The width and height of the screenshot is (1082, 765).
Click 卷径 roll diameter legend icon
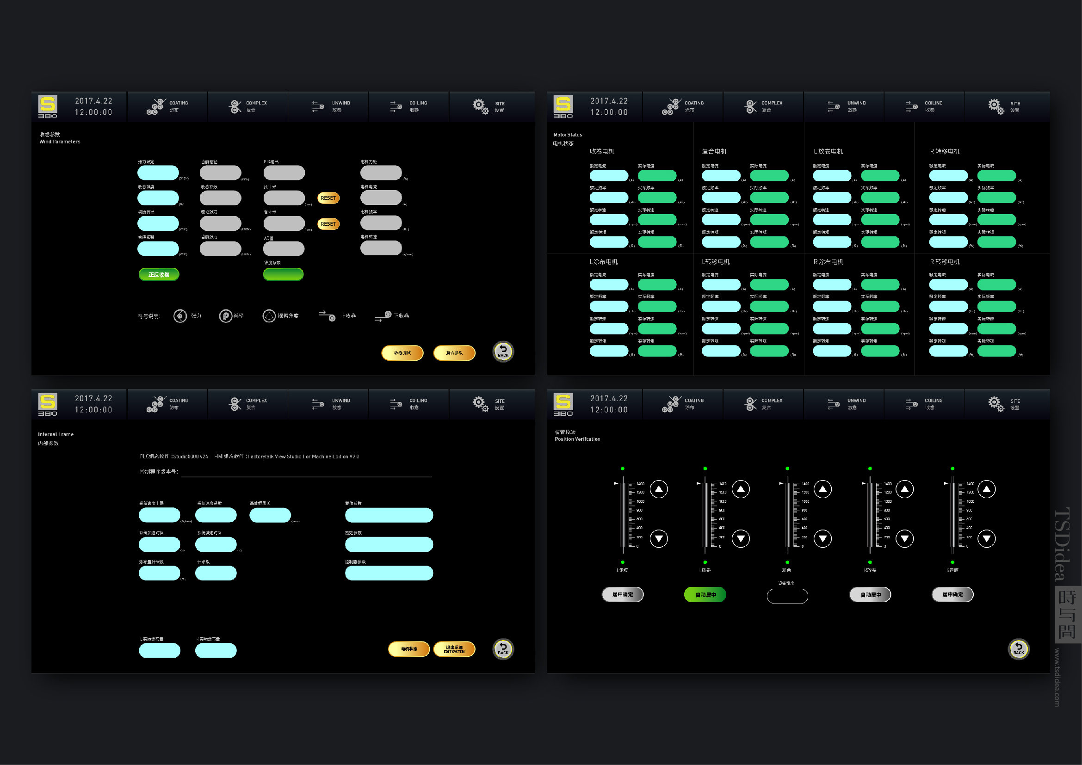225,316
